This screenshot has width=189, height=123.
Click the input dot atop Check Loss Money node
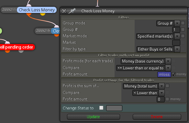pos(29,6)
